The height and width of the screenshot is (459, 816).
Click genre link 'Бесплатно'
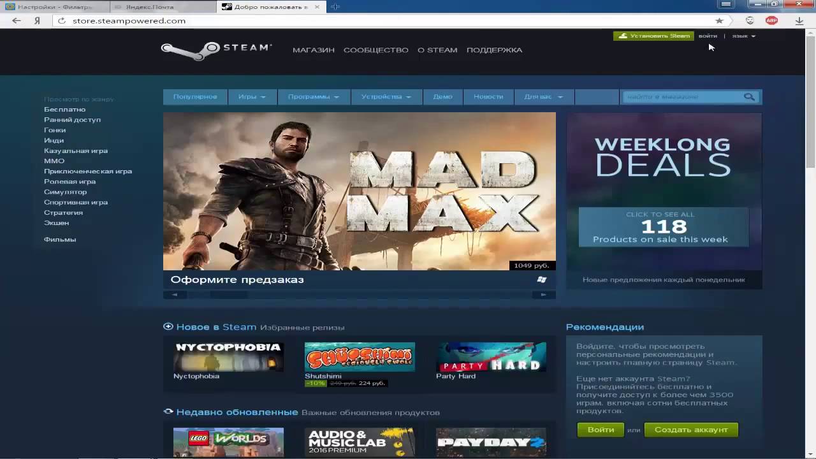point(64,110)
